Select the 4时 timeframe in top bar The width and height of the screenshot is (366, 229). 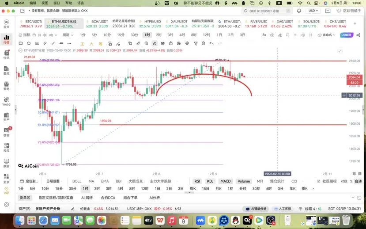tap(182, 35)
